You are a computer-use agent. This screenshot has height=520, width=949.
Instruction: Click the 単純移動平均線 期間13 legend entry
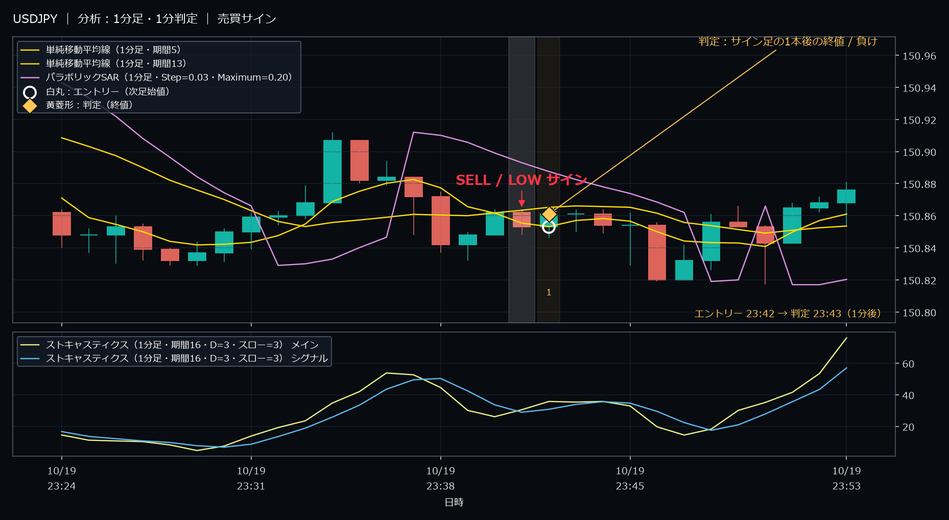pos(104,63)
